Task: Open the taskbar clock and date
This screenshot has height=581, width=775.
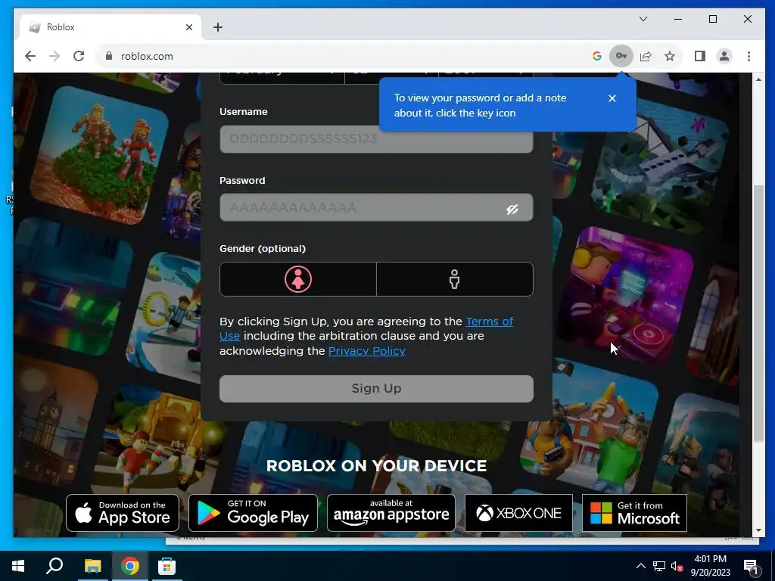Action: click(710, 566)
